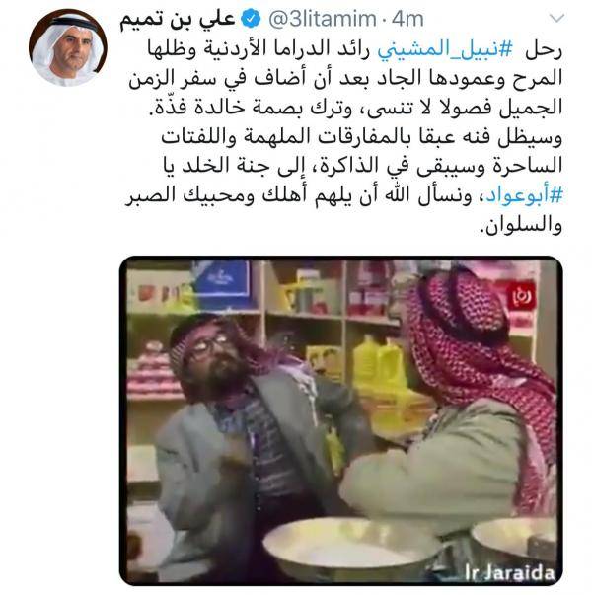This screenshot has height=595, width=592.
Task: Click the blue verified badge
Action: pos(251,20)
